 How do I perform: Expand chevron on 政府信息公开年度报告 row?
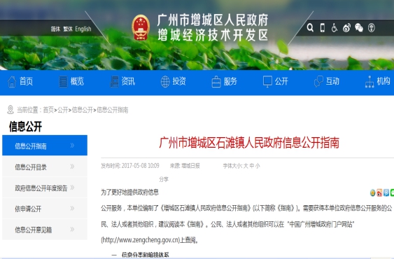tap(72, 188)
